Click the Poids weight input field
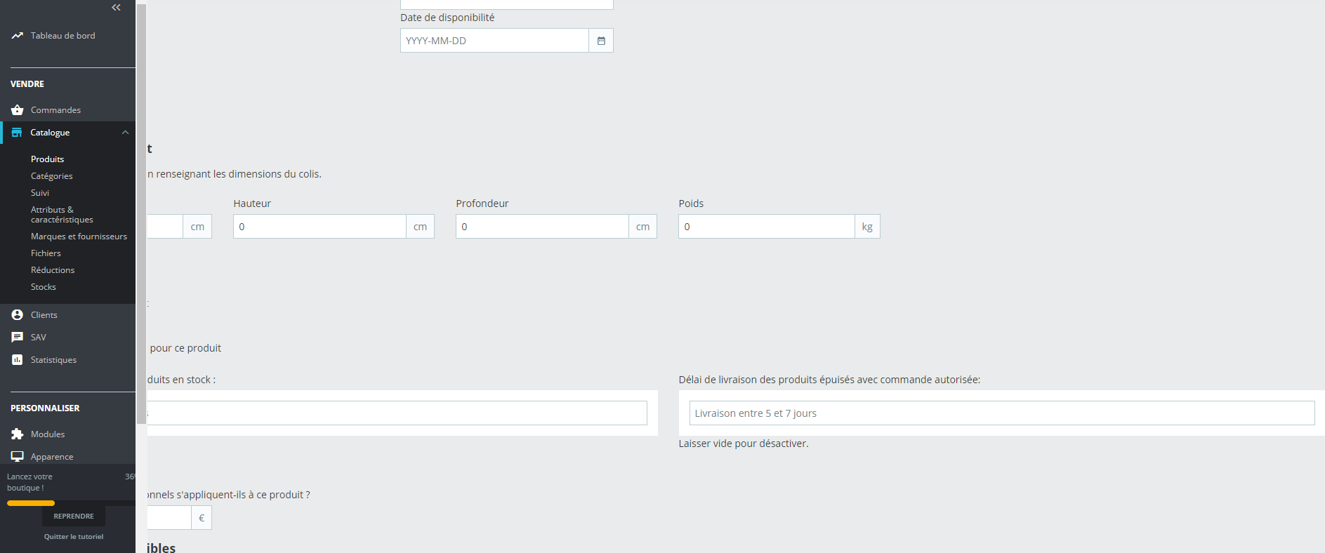This screenshot has height=553, width=1325. pyautogui.click(x=767, y=227)
